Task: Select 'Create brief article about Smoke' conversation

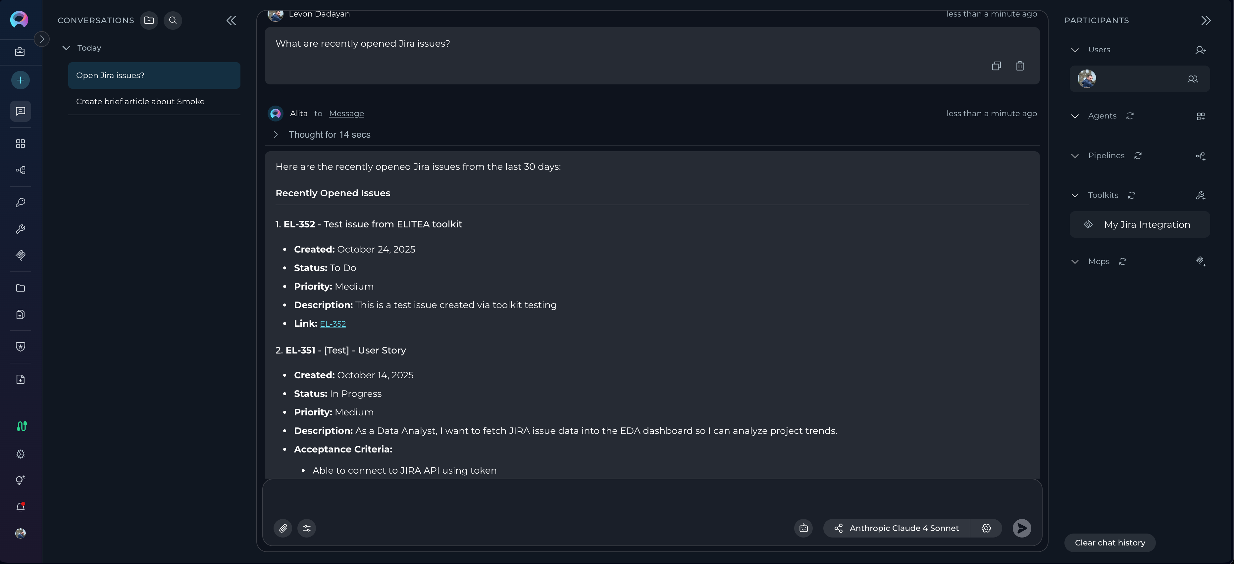Action: 140,102
